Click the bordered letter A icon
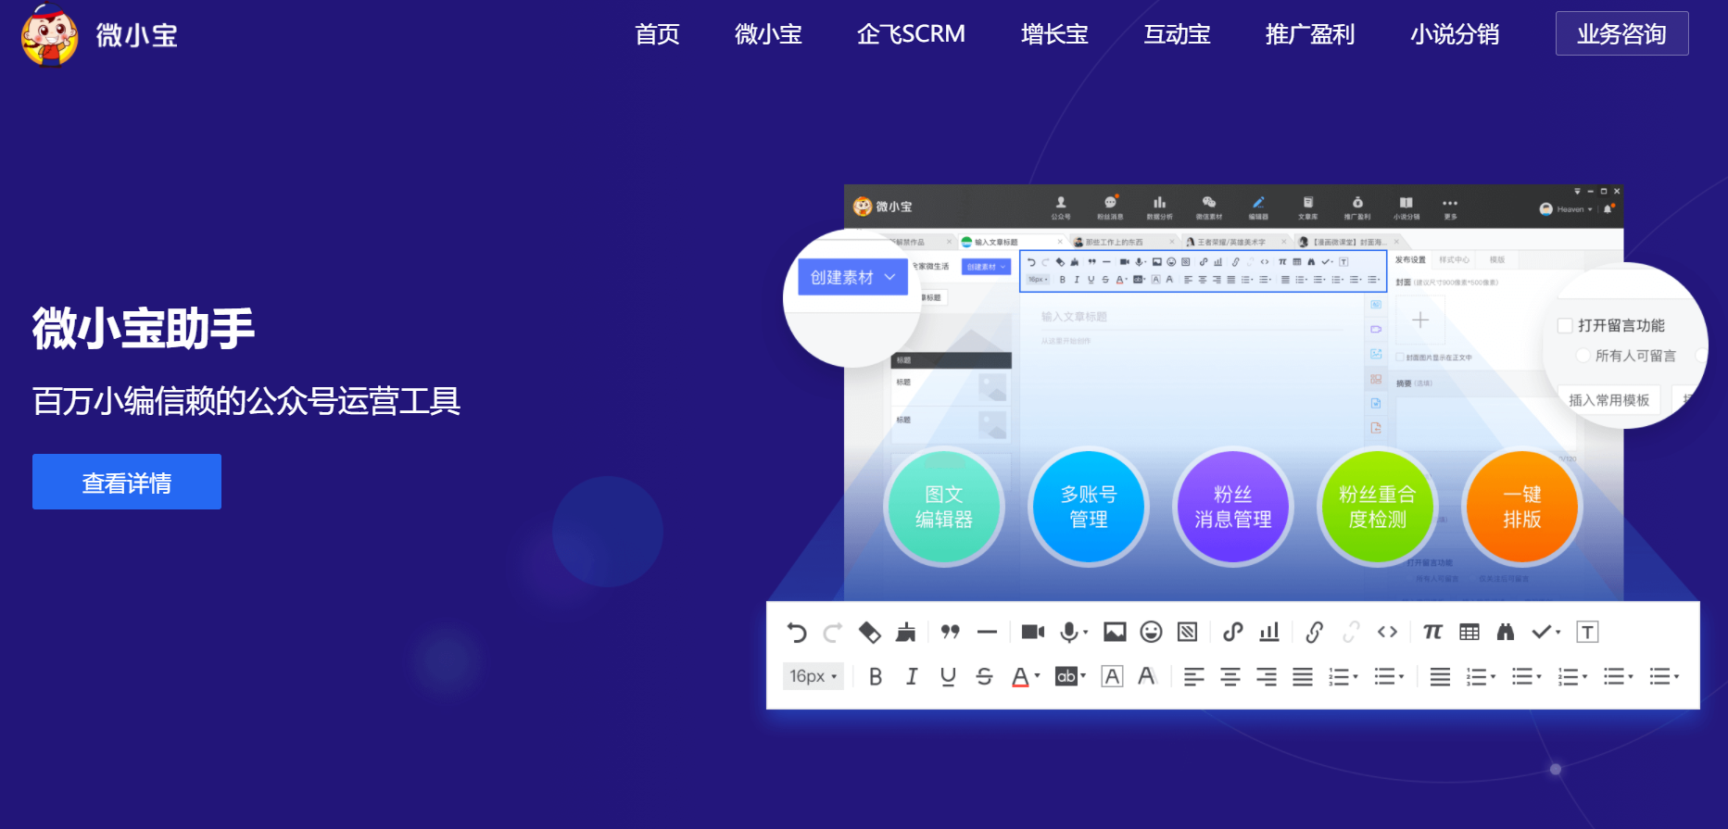Screen dimensions: 1728x829 1112,677
